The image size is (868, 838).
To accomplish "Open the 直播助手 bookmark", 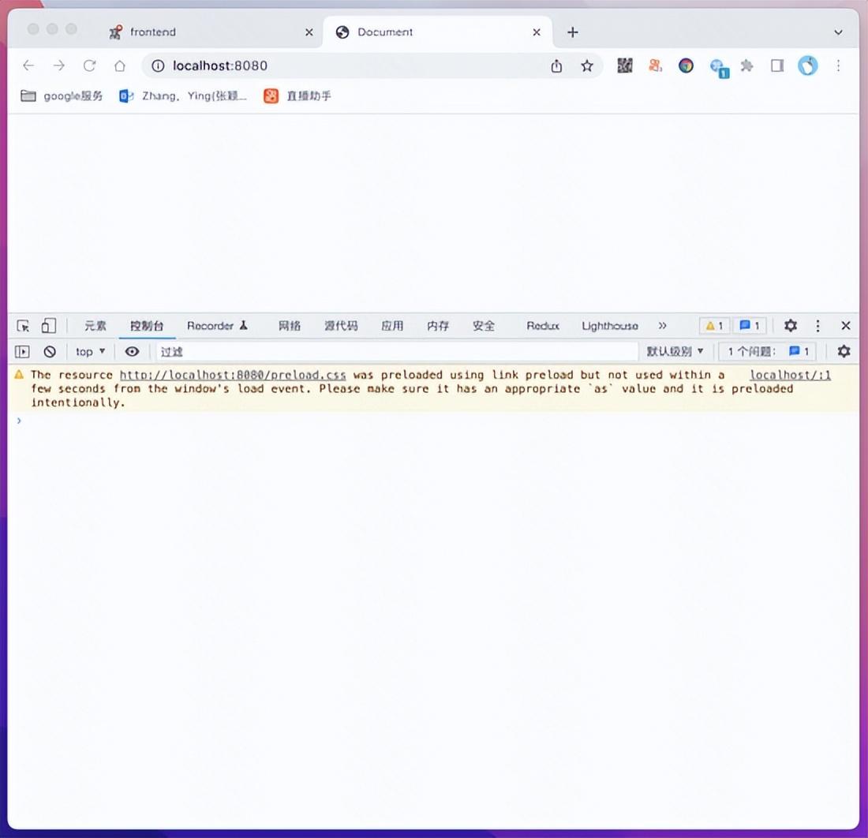I will (297, 95).
